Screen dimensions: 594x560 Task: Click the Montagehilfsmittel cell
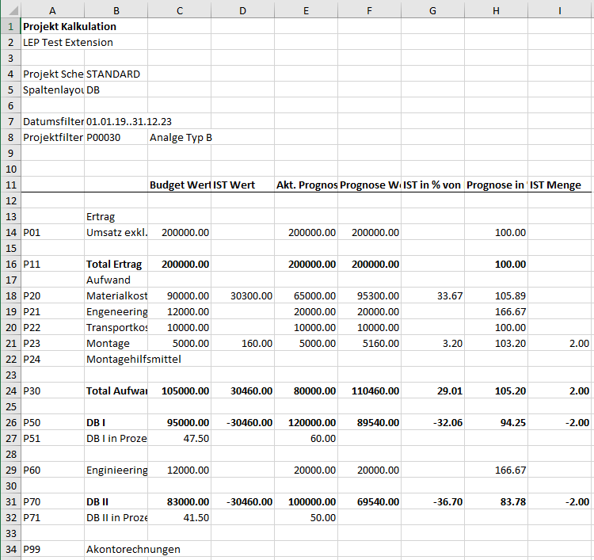point(134,359)
